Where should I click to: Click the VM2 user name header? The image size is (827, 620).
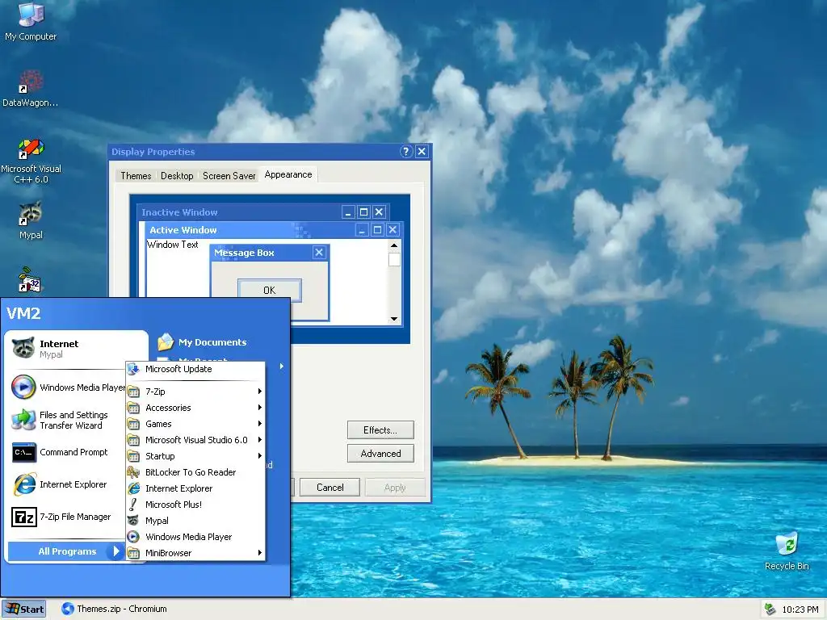23,313
